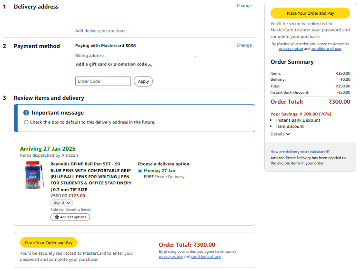The width and height of the screenshot is (361, 269).
Task: Open conditions of use link in Order Summary panel
Action: 326,48
